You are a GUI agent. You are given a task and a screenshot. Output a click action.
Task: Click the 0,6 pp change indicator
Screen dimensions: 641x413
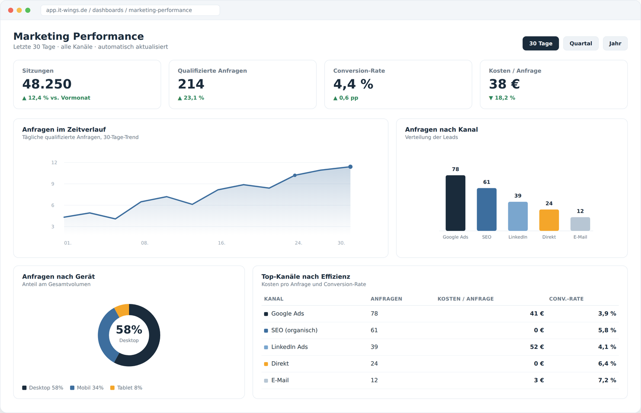click(346, 98)
